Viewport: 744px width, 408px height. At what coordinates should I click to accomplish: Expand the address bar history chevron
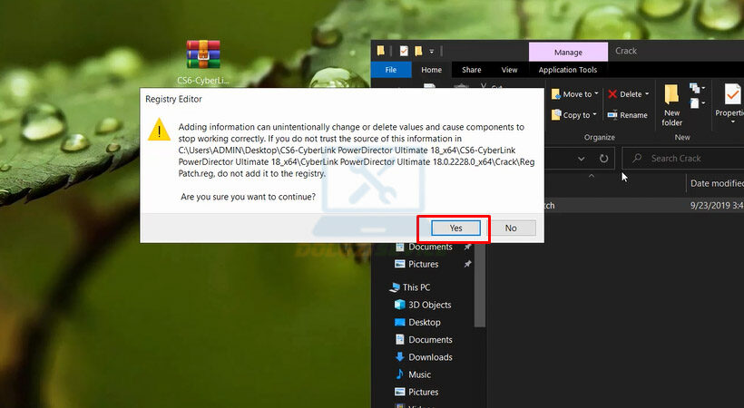click(x=582, y=159)
